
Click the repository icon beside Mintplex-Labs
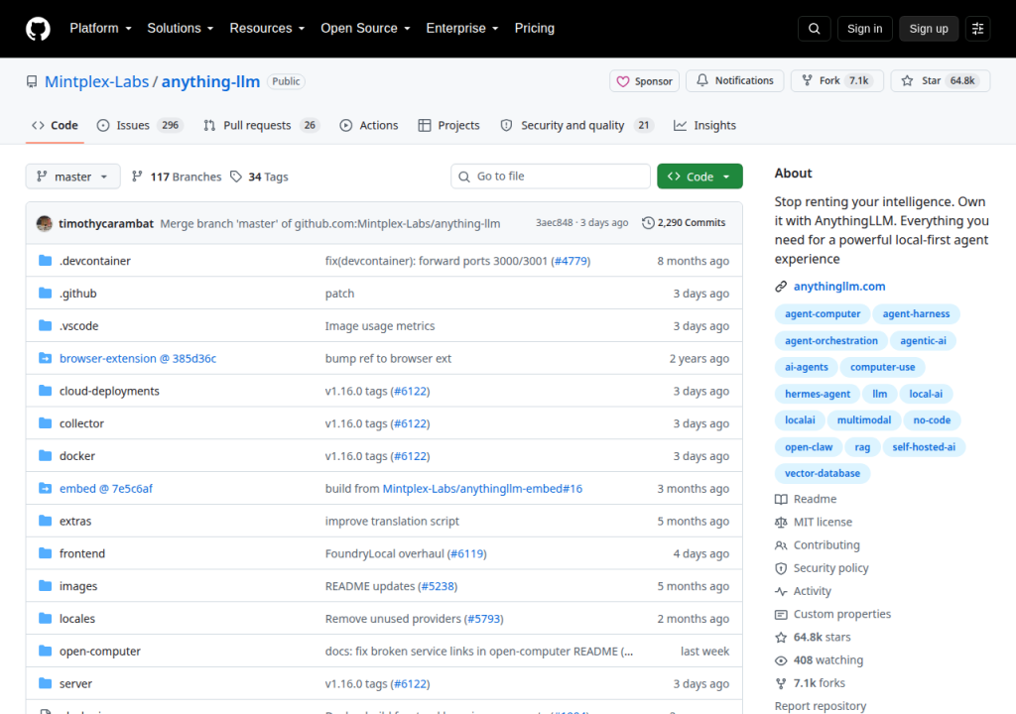32,81
